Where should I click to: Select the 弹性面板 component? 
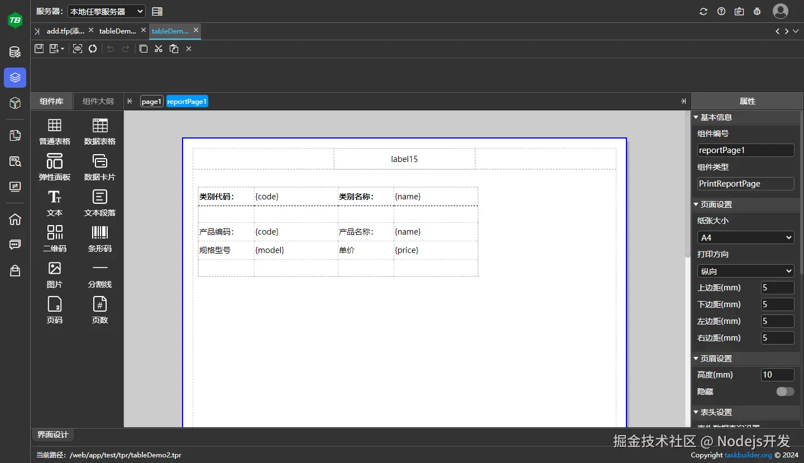point(55,168)
